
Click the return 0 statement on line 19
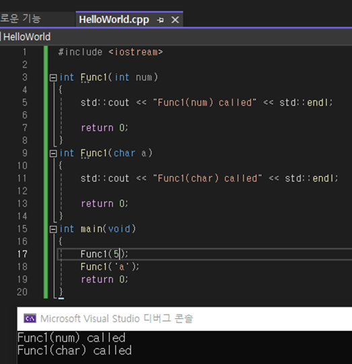pyautogui.click(x=104, y=279)
